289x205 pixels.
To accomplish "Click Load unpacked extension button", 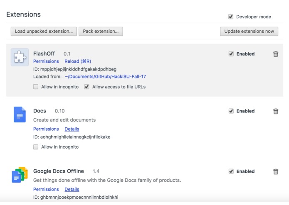I will point(44,32).
